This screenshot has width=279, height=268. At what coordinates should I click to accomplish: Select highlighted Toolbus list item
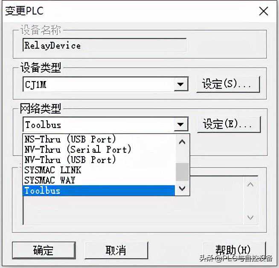coord(98,190)
